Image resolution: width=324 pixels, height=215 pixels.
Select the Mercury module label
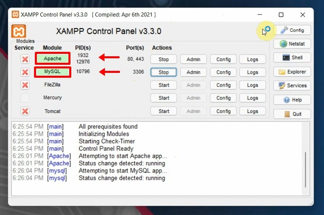pyautogui.click(x=53, y=98)
